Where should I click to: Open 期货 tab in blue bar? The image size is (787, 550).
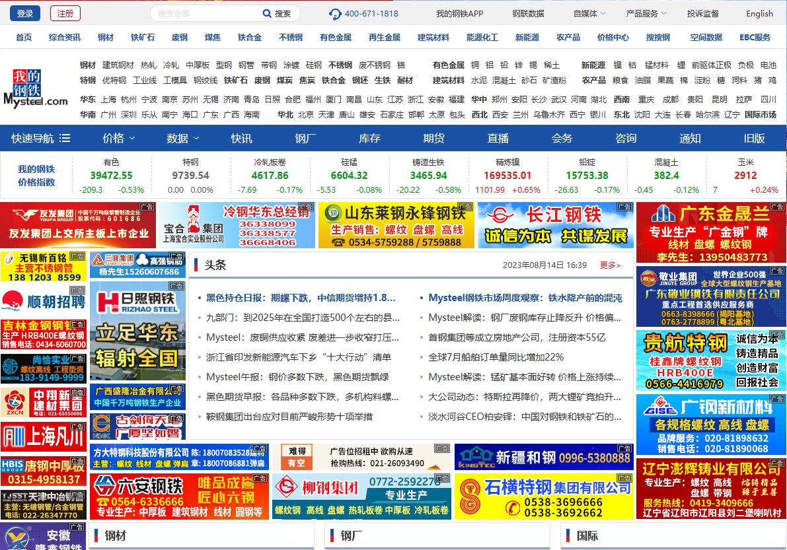click(x=433, y=138)
